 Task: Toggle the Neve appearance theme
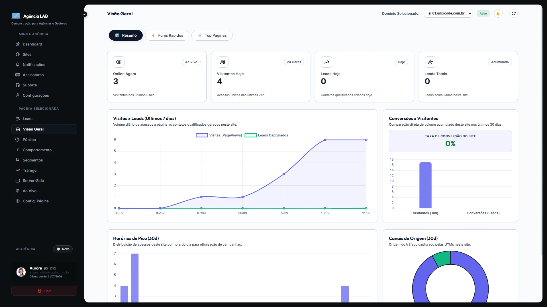click(63, 249)
